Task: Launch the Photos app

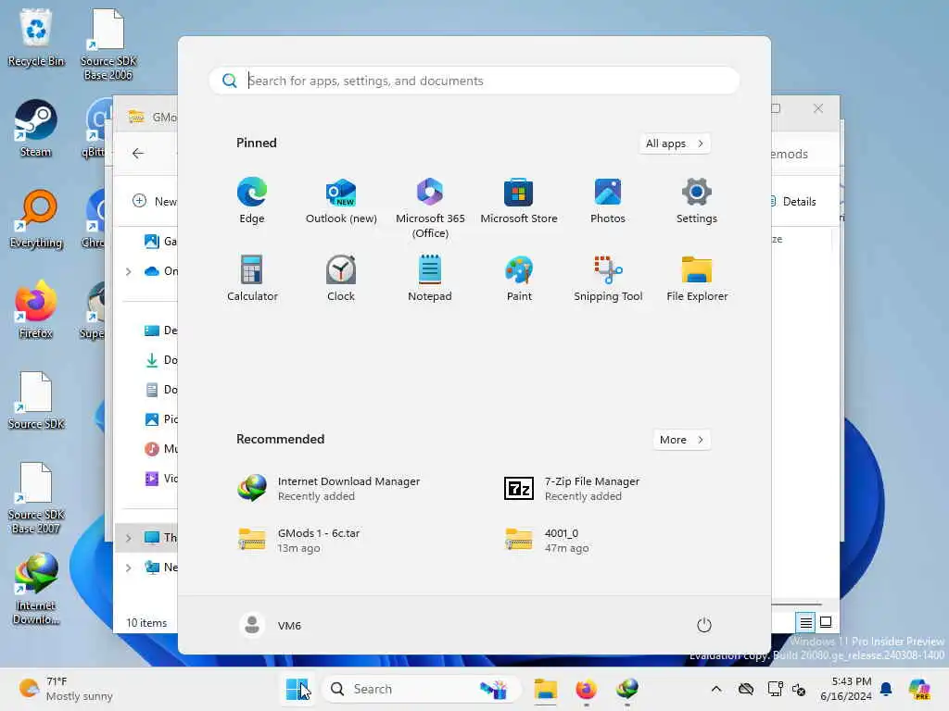Action: [x=608, y=201]
